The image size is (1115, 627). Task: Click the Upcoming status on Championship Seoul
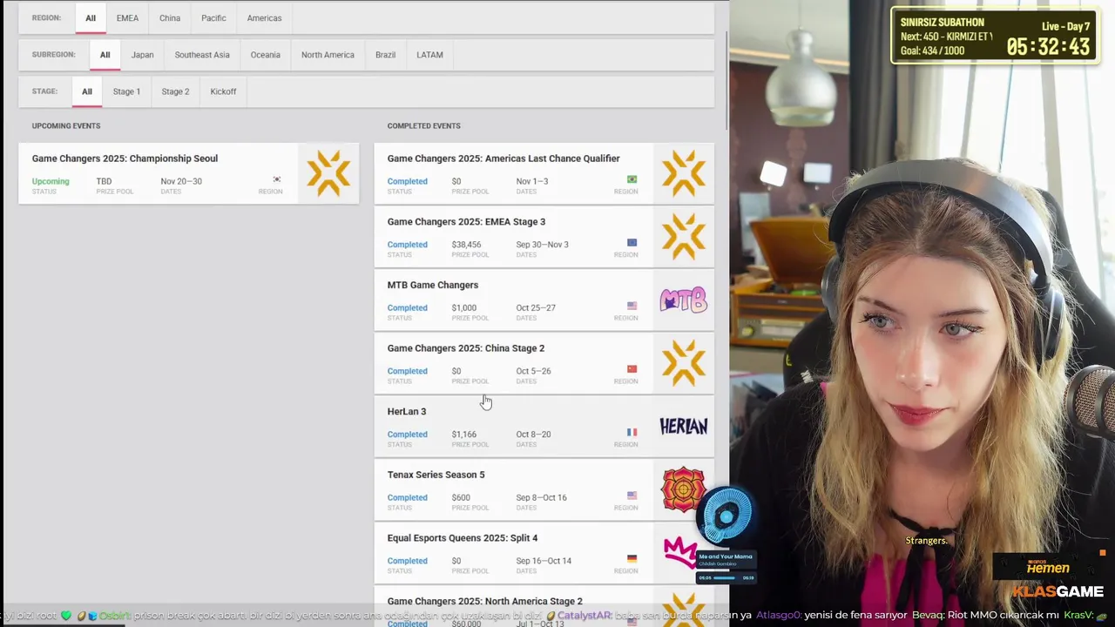[51, 181]
